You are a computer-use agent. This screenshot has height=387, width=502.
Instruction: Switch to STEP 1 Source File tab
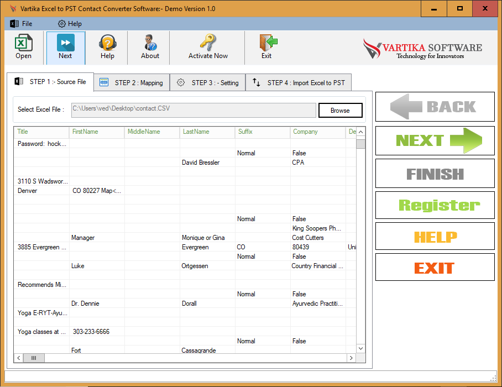click(50, 82)
